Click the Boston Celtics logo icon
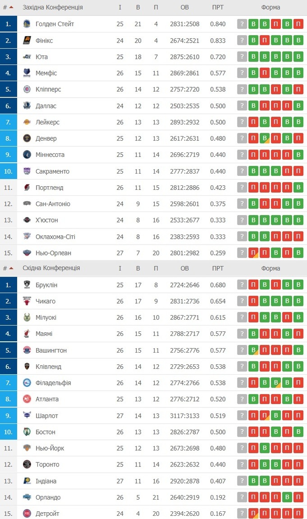 point(27,432)
